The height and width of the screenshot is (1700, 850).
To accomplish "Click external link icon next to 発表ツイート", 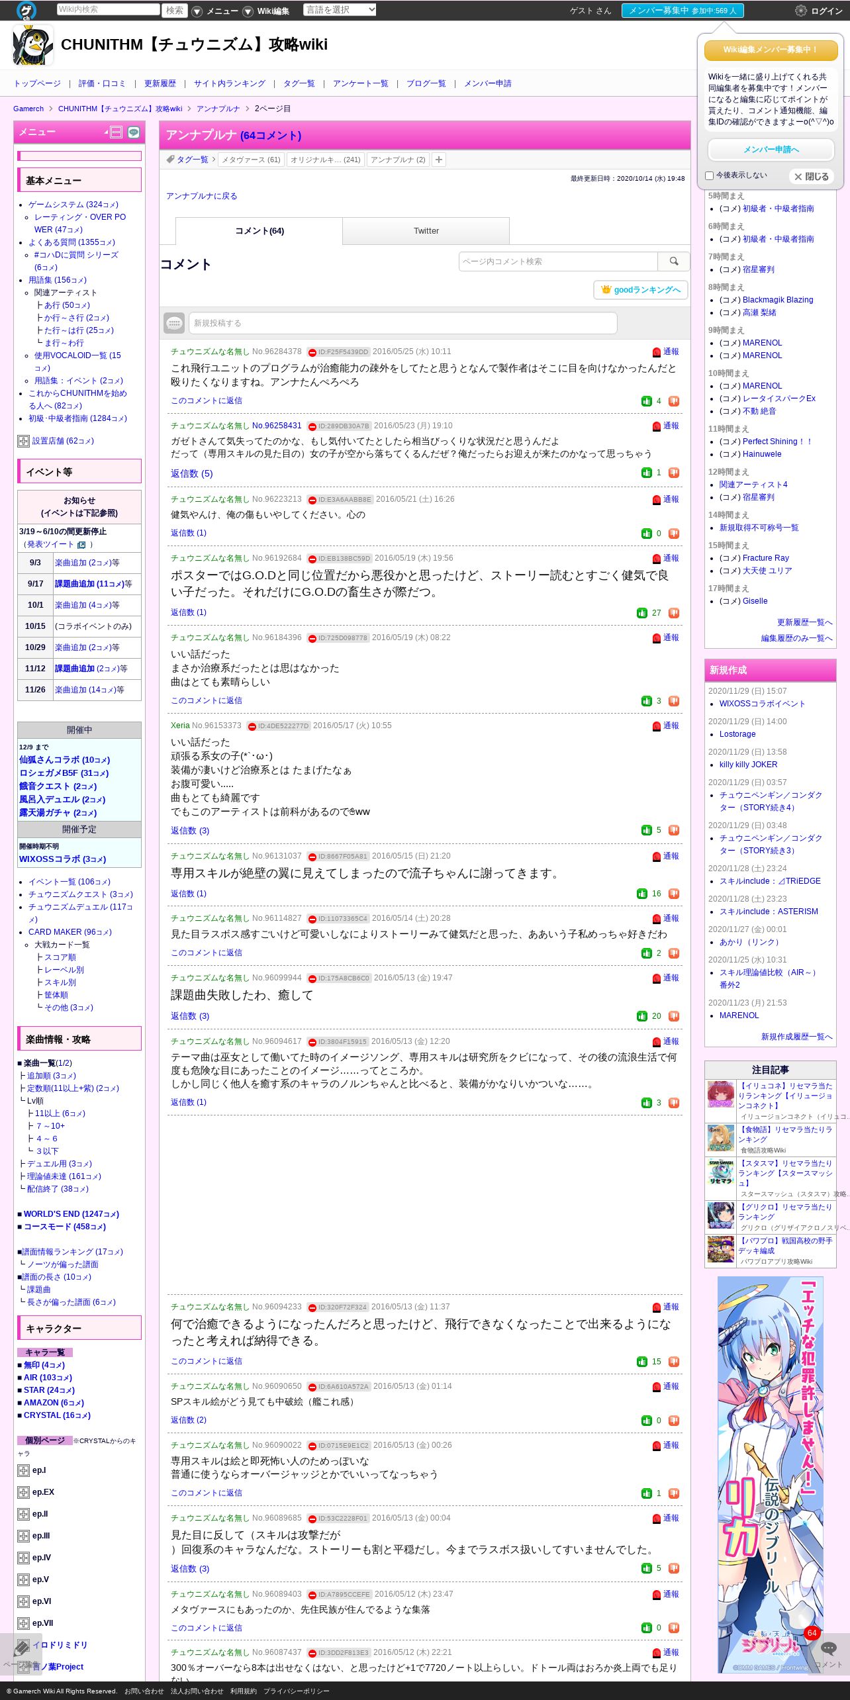I will tap(81, 545).
